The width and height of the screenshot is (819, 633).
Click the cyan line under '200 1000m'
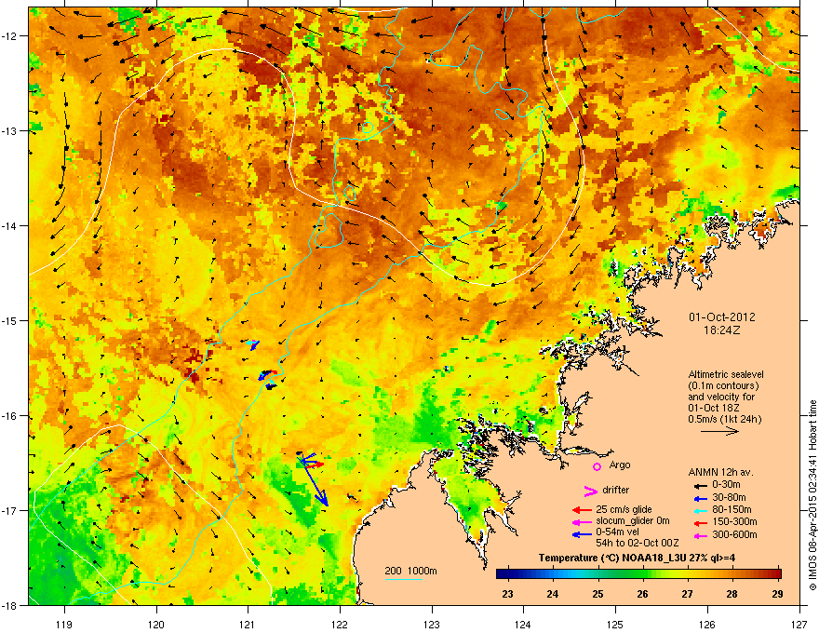click(404, 579)
